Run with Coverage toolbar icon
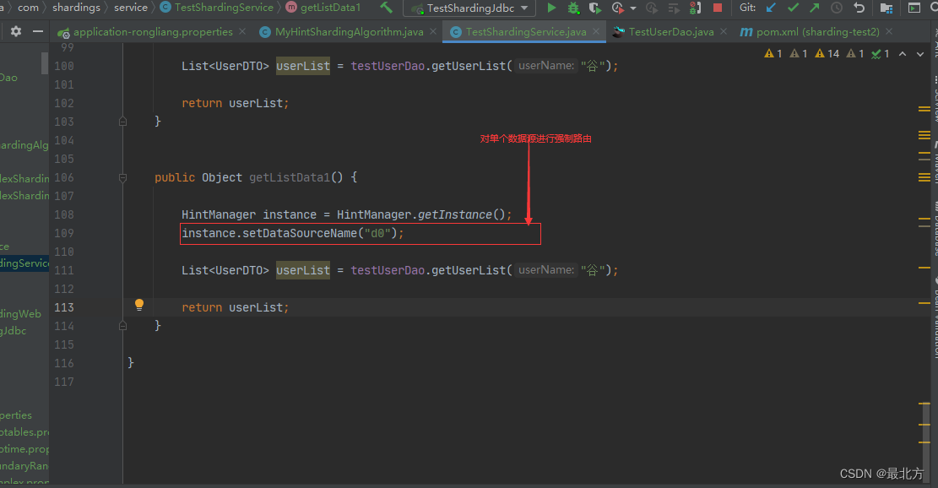Image resolution: width=938 pixels, height=488 pixels. [594, 8]
